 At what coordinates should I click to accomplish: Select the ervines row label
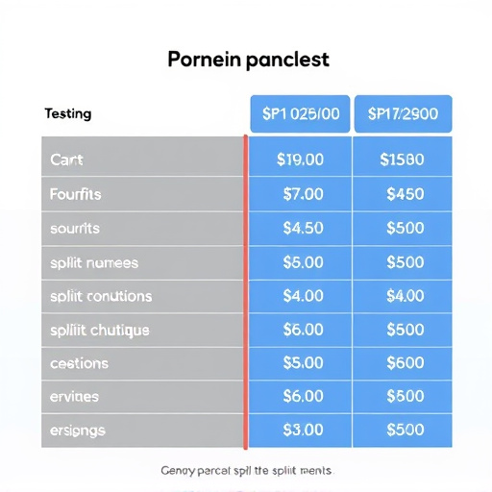click(74, 397)
